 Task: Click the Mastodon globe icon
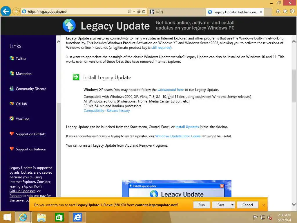[12, 73]
